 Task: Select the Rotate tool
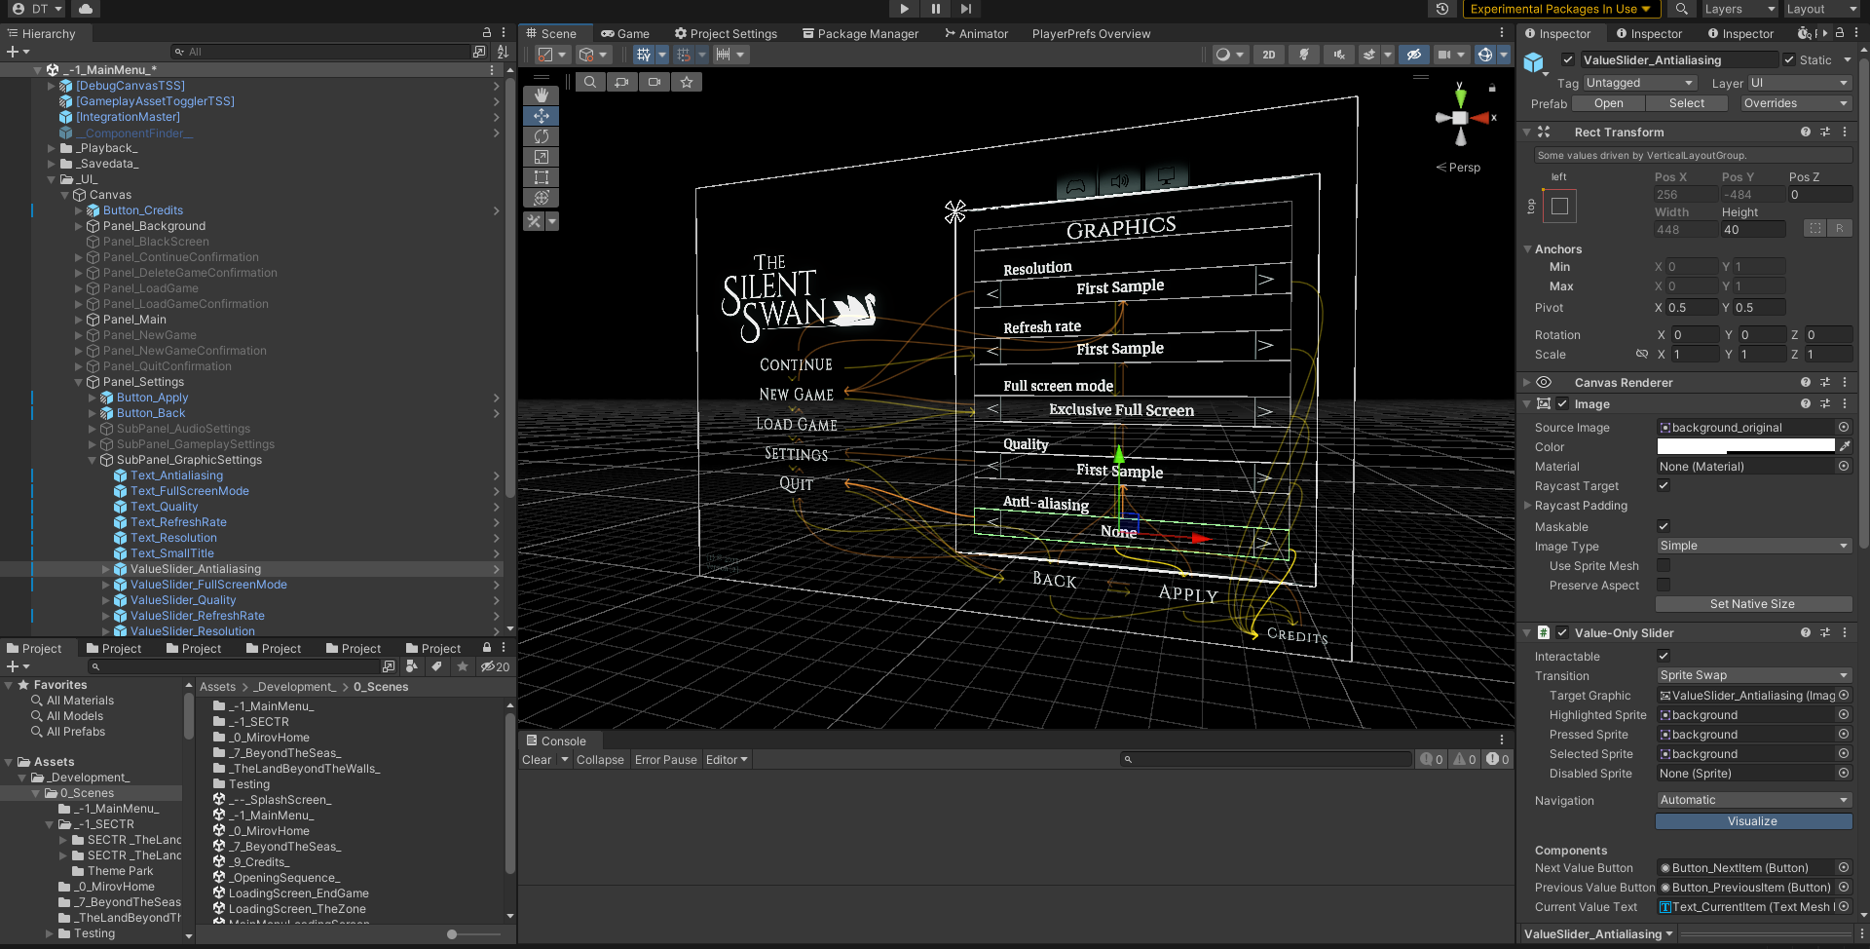[x=541, y=136]
